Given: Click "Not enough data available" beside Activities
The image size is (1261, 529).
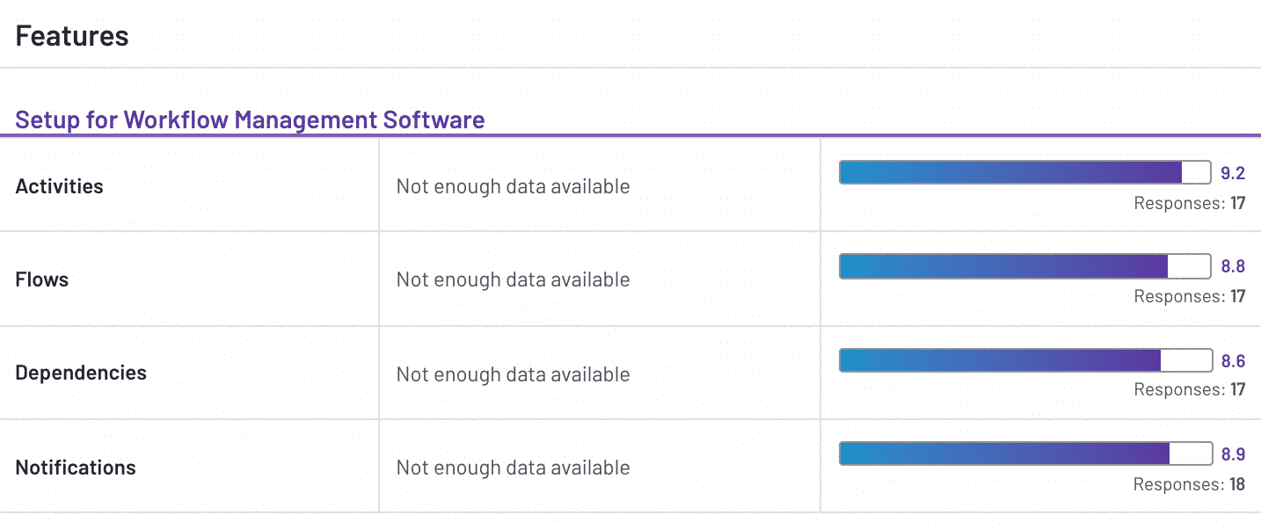Looking at the screenshot, I should point(513,186).
